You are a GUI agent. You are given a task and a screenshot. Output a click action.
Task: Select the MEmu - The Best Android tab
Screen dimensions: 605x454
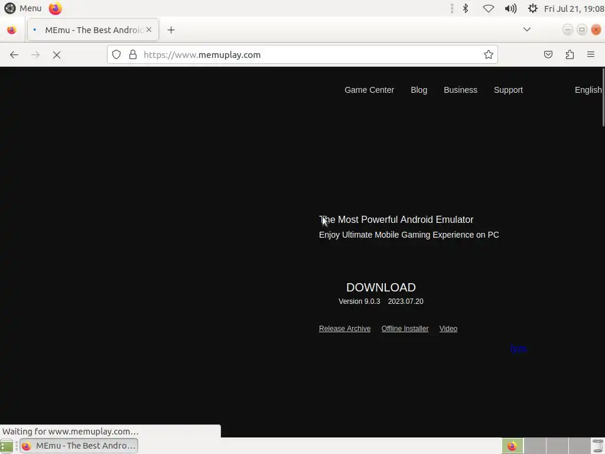[93, 30]
